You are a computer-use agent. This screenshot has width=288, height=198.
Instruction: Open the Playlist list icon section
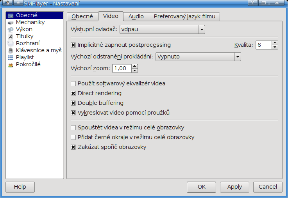click(x=11, y=58)
